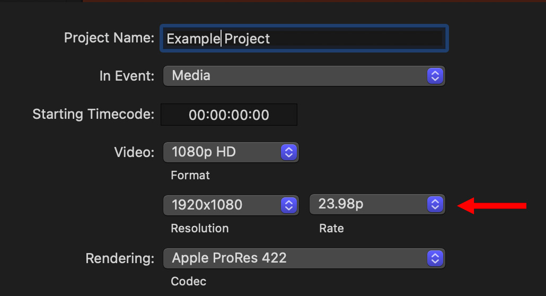Image resolution: width=546 pixels, height=296 pixels.
Task: Click the blue chevron icon beside 1080p HD
Action: 288,152
